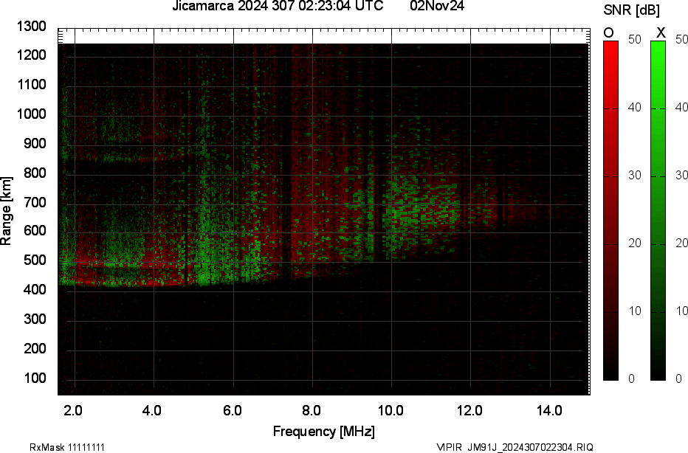
Task: Select the X mode label above green bar
Action: coord(661,33)
